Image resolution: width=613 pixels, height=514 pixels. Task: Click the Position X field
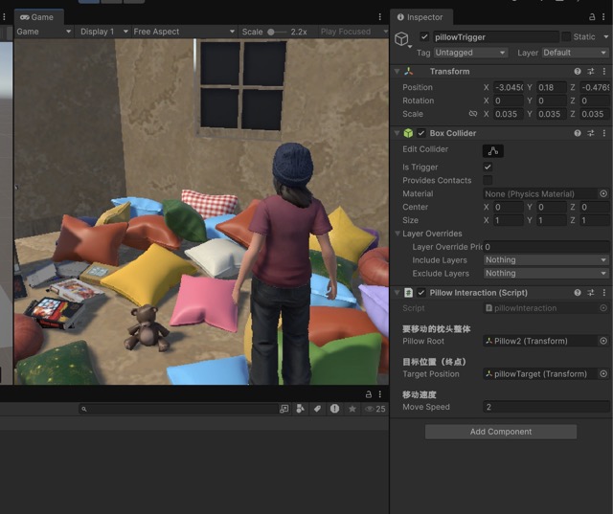(509, 87)
